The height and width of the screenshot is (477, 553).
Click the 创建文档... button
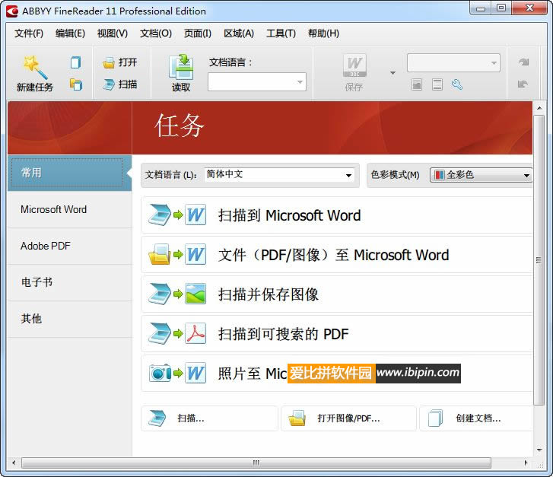476,418
